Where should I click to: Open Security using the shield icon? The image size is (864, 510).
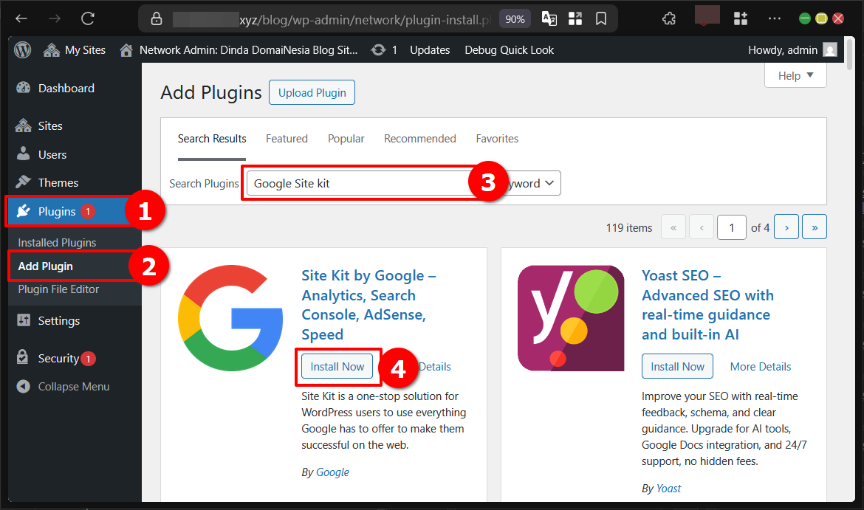(23, 358)
